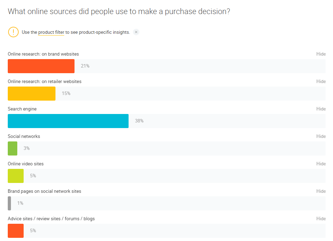Image resolution: width=333 pixels, height=241 pixels.
Task: Click the yellow exclamation info icon
Action: pos(13,32)
